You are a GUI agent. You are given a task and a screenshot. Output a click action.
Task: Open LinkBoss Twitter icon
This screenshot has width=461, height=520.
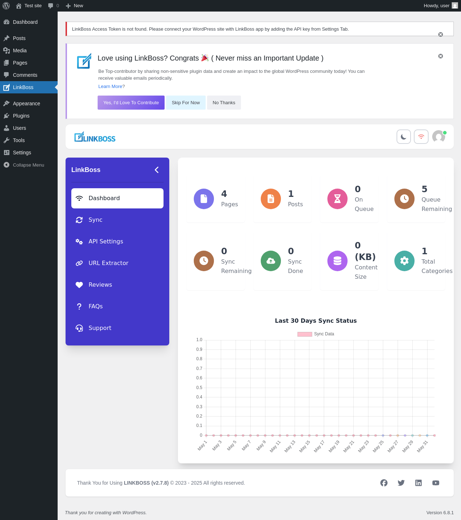point(401,483)
